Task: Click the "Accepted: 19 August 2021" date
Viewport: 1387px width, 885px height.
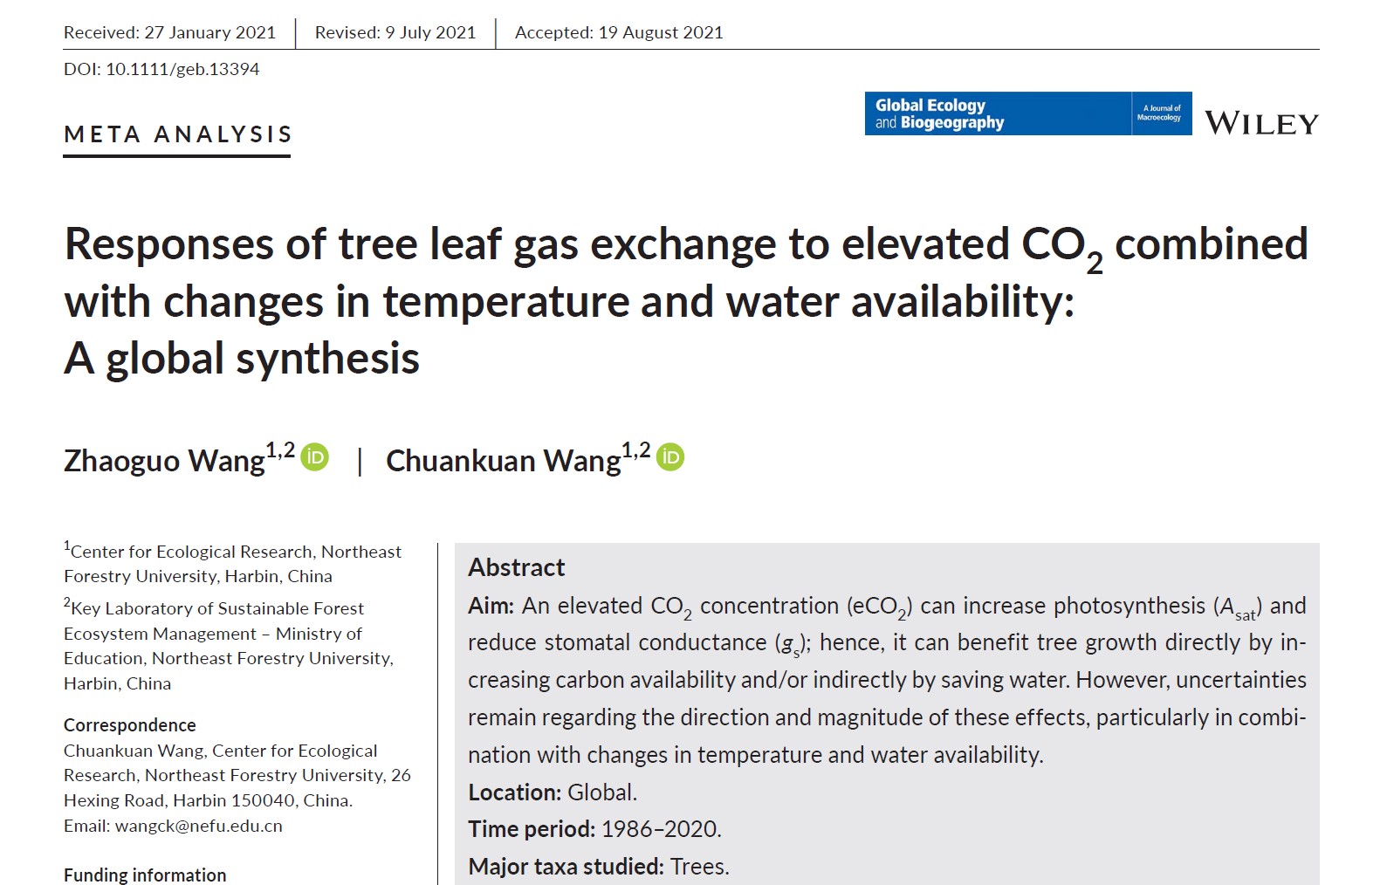Action: 619,32
